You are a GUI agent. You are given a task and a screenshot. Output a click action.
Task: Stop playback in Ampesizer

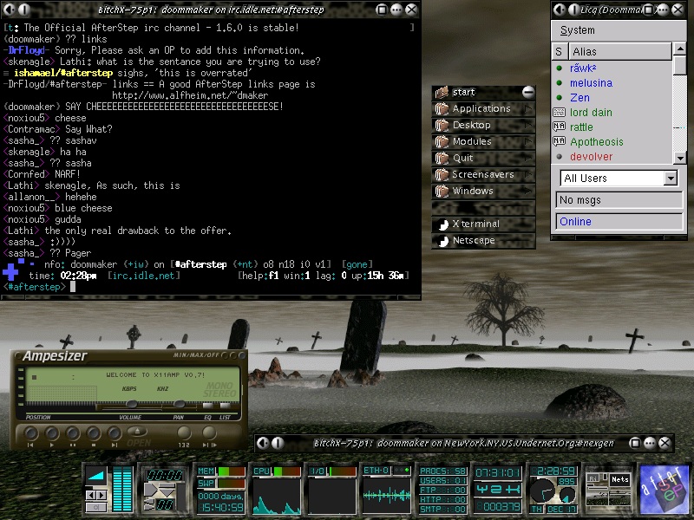point(95,432)
